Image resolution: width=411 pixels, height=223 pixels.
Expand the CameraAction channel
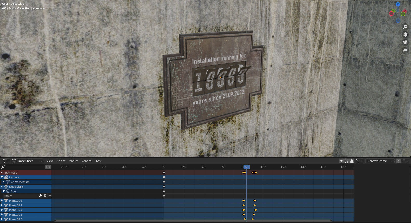pyautogui.click(x=4, y=182)
